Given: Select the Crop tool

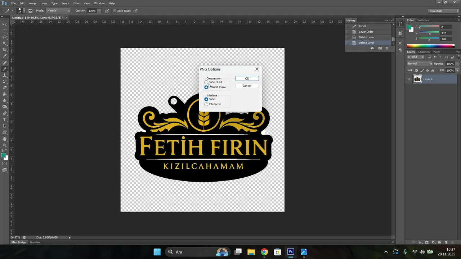Looking at the screenshot, I should tap(5, 50).
